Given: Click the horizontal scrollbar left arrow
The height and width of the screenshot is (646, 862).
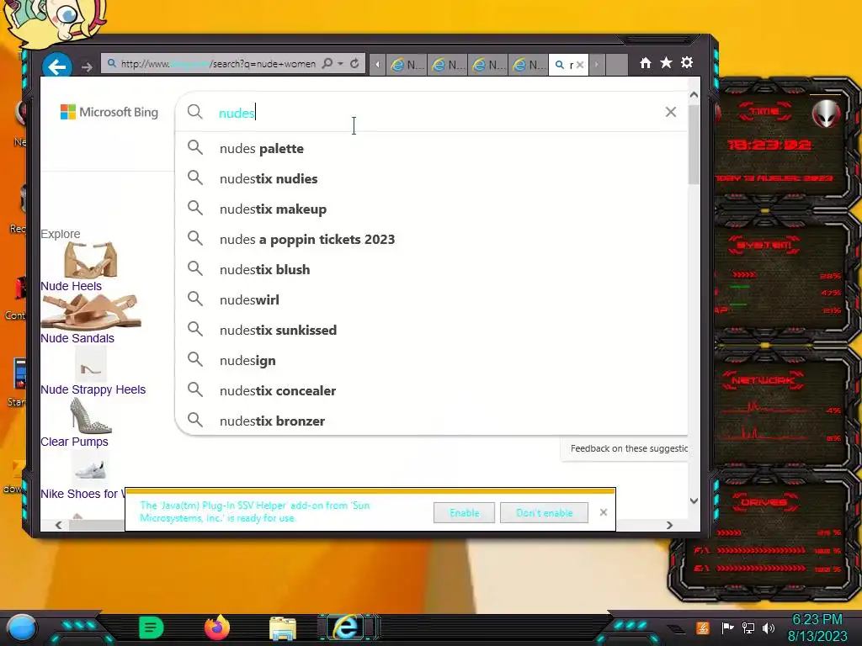Looking at the screenshot, I should pyautogui.click(x=59, y=525).
